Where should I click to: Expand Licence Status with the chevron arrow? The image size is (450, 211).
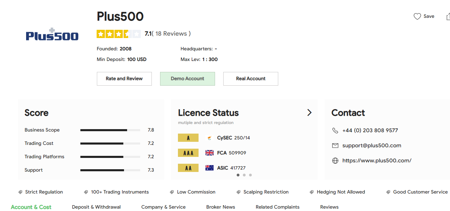(x=309, y=112)
